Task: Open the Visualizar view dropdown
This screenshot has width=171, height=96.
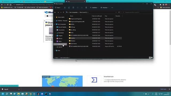Action: (x=104, y=8)
